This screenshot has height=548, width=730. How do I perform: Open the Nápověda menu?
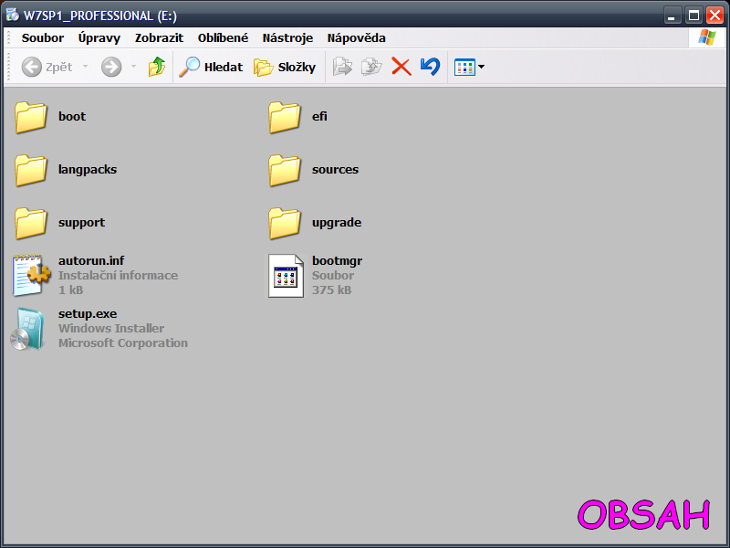click(356, 37)
